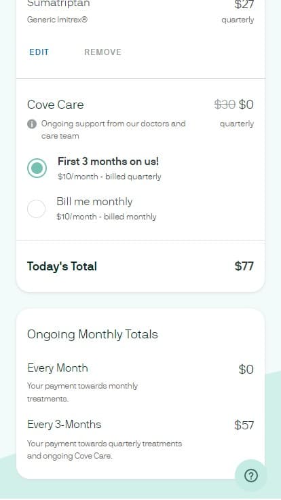
Task: Click the "Bill me monthly" option label
Action: point(94,202)
